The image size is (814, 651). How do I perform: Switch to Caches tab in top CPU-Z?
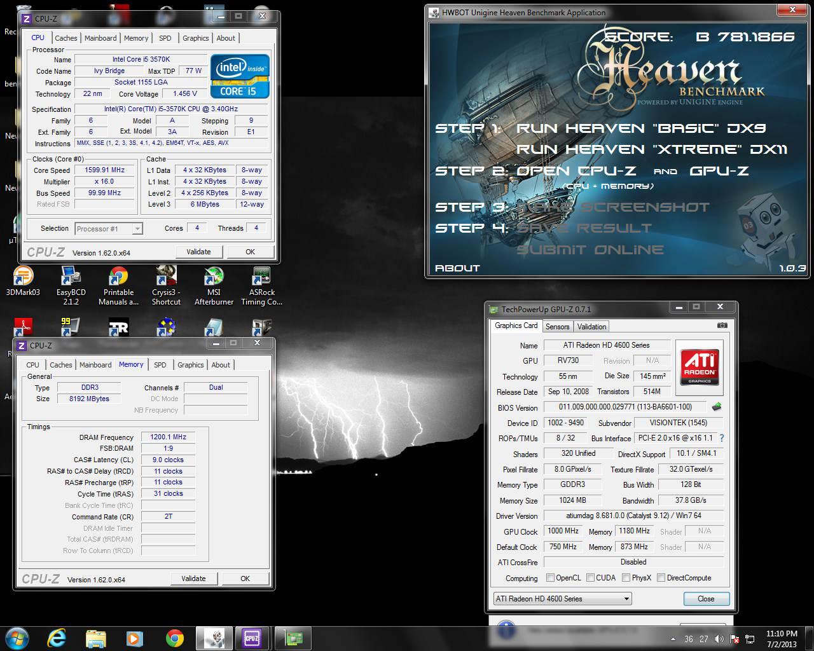(66, 38)
